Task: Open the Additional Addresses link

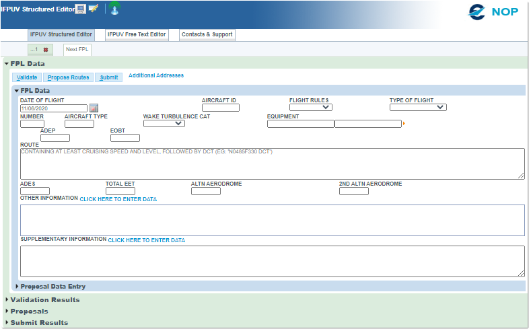Action: [155, 76]
